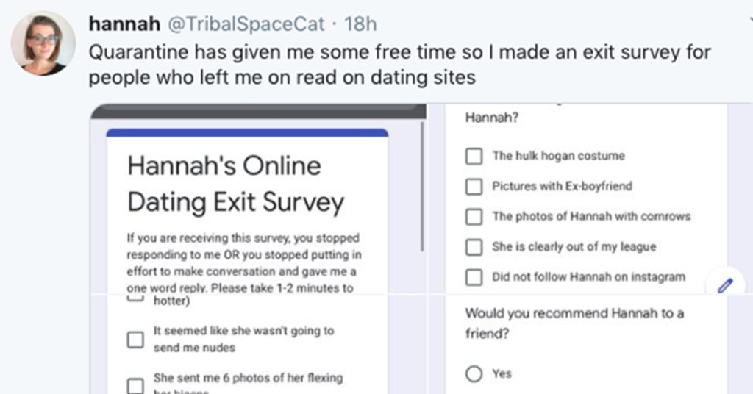Click the display name "hannah"
753x394 pixels.
click(124, 24)
